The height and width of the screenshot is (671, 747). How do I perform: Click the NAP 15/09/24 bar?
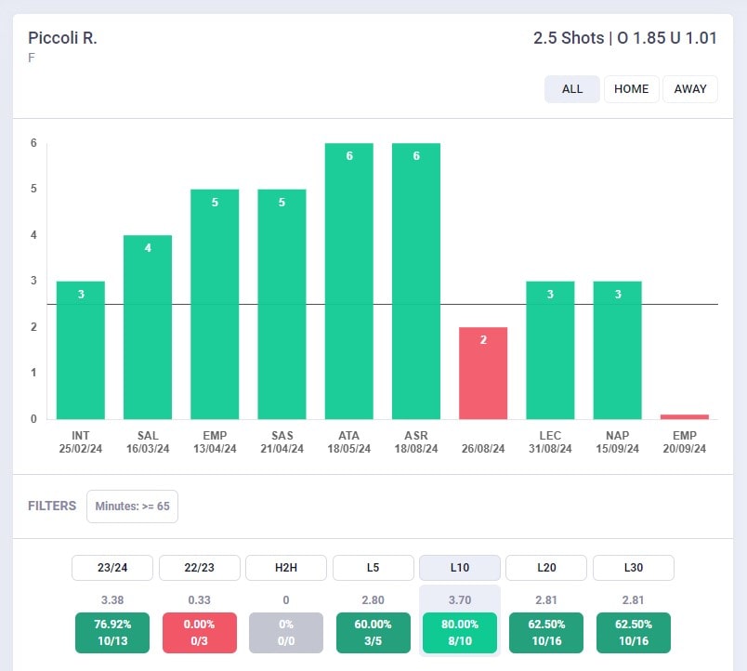[x=618, y=350]
